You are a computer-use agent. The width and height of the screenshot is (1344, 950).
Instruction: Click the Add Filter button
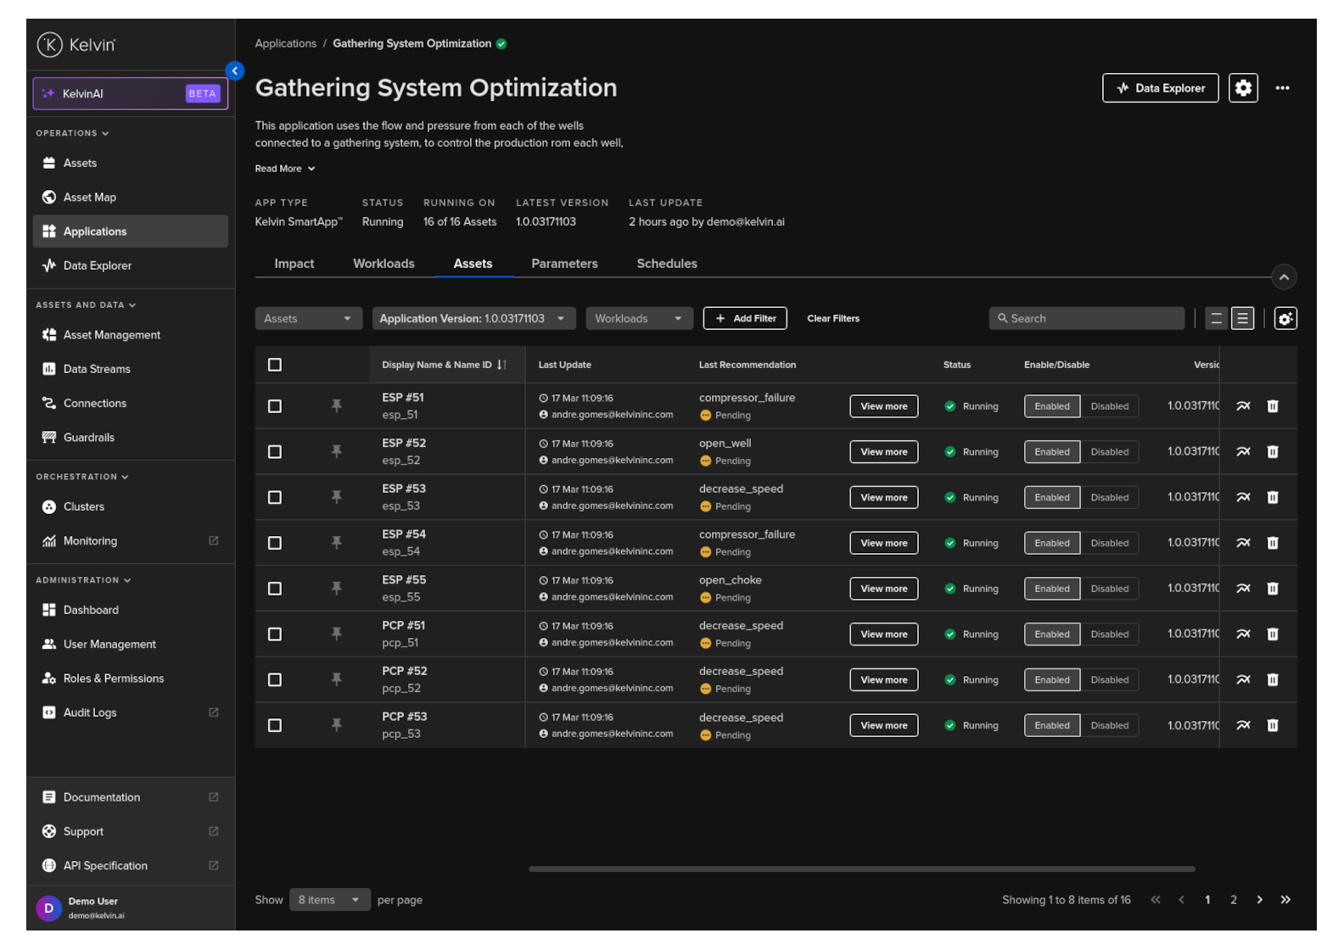point(745,319)
